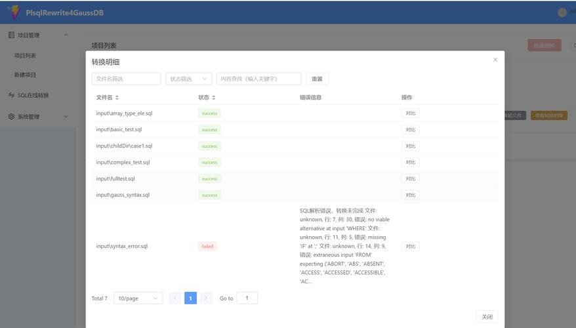This screenshot has width=576, height=328.
Task: Click the Go to page number field
Action: point(247,298)
